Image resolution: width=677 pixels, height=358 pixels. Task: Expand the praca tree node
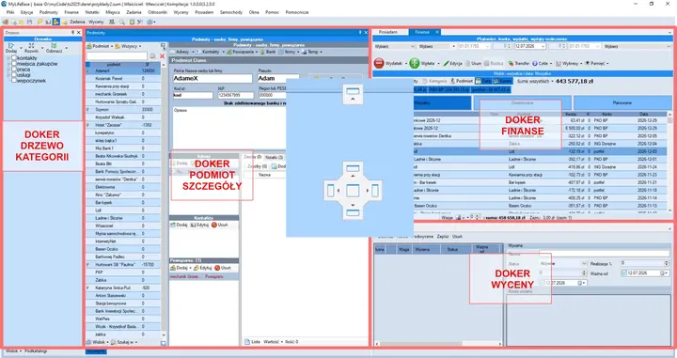(x=8, y=69)
